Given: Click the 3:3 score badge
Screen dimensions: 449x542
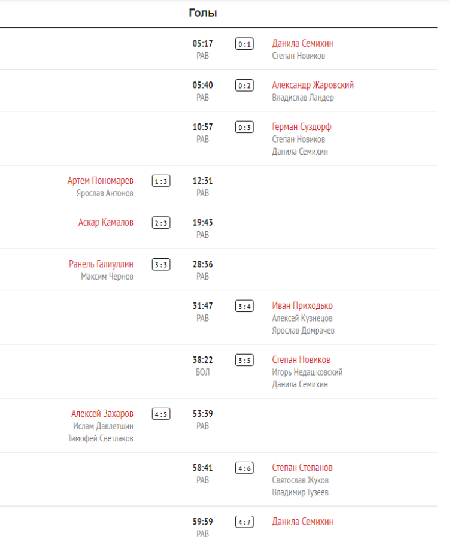Looking at the screenshot, I should point(161,265).
